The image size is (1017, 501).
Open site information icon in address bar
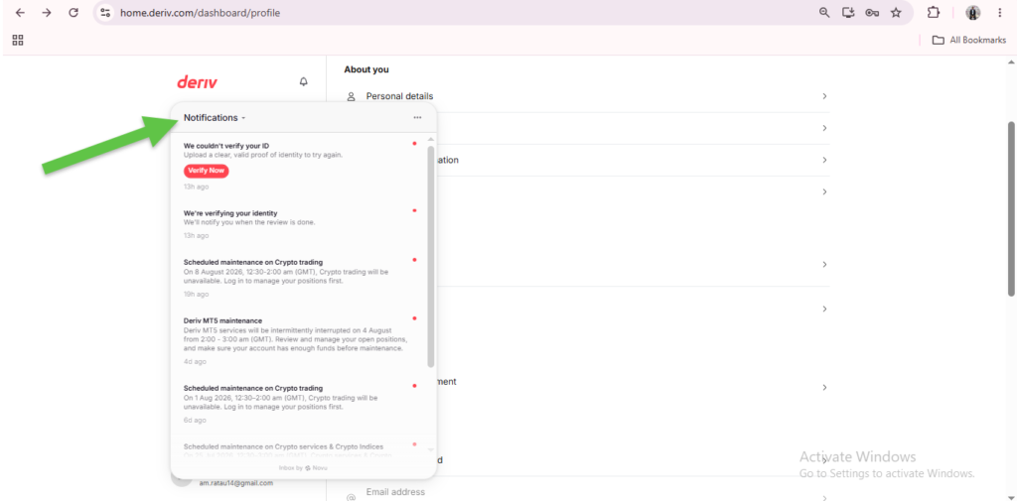coord(105,12)
